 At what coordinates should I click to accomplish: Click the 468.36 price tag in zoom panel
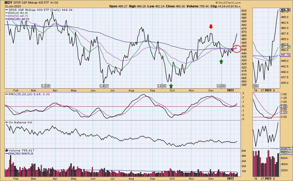click(x=285, y=10)
